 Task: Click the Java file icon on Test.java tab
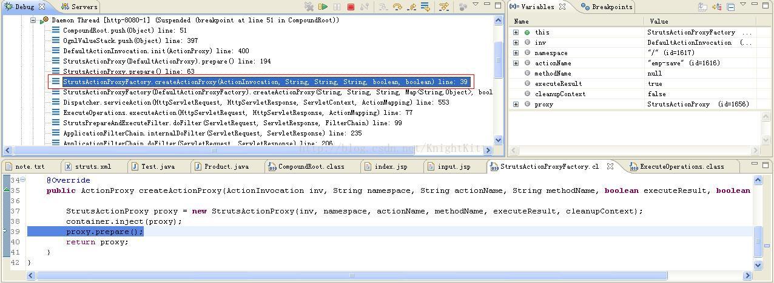click(x=135, y=167)
